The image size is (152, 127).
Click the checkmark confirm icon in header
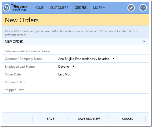[x=131, y=8]
